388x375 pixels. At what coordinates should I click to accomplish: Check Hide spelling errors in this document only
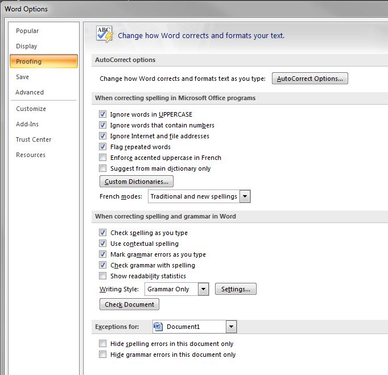point(103,344)
